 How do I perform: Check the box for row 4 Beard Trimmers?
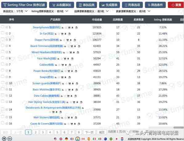(x=2, y=45)
